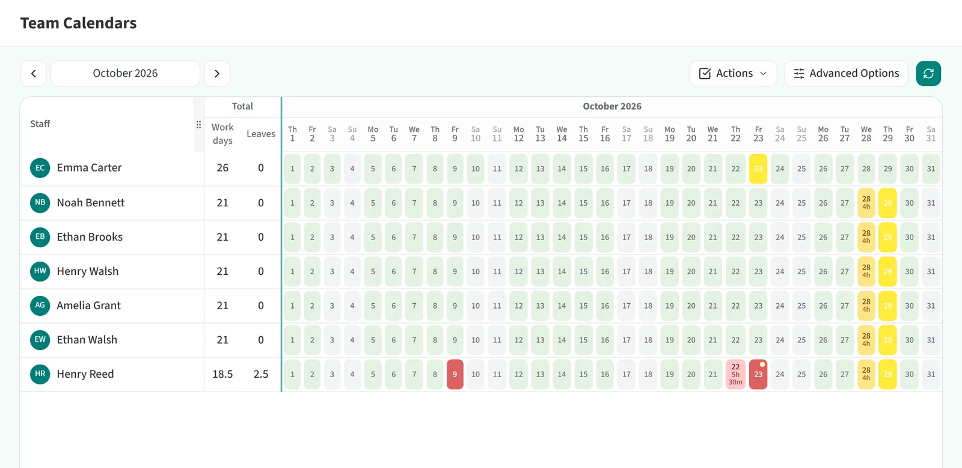Click Noah Bennett's NB avatar
962x468 pixels.
point(40,202)
